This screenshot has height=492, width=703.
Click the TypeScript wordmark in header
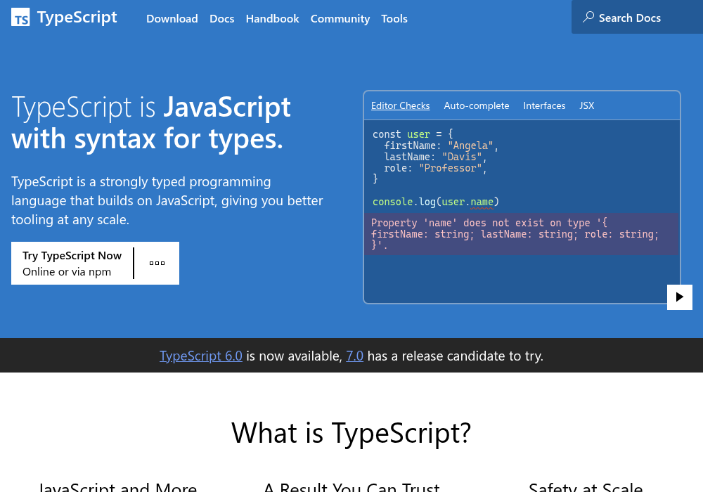click(77, 17)
